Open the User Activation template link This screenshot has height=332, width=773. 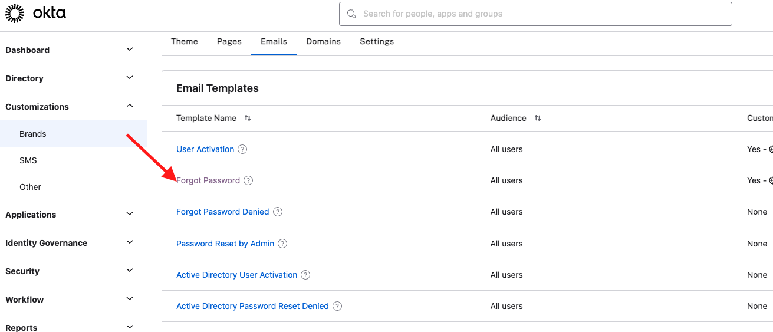pyautogui.click(x=205, y=149)
